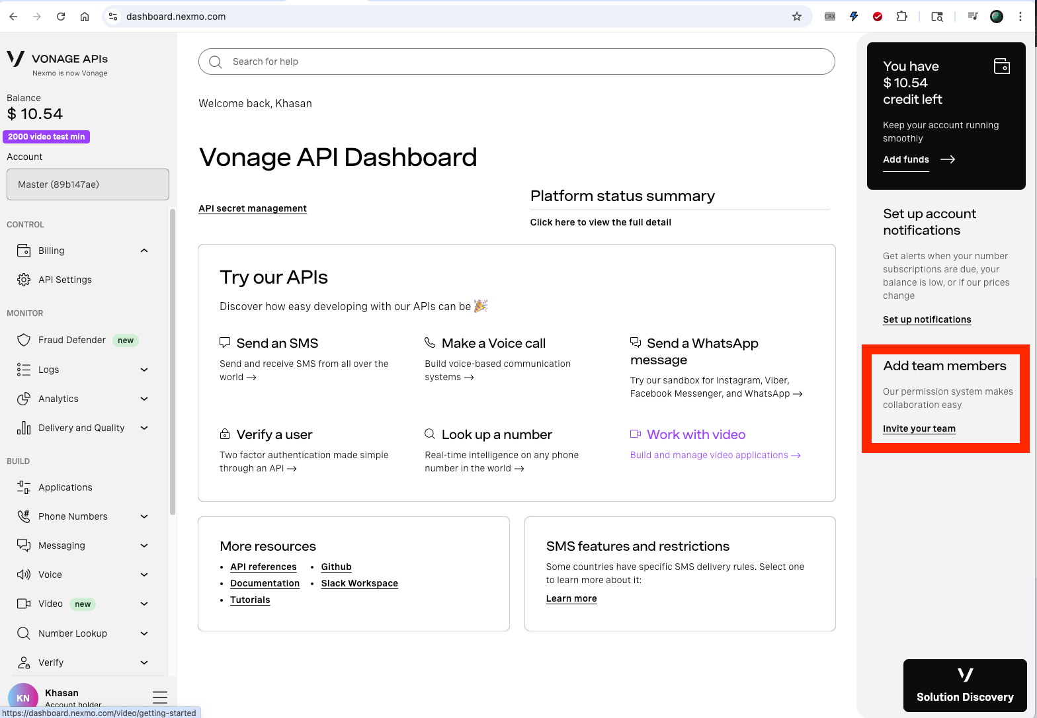Viewport: 1037px width, 718px height.
Task: Expand the Messaging chevron
Action: click(x=144, y=545)
